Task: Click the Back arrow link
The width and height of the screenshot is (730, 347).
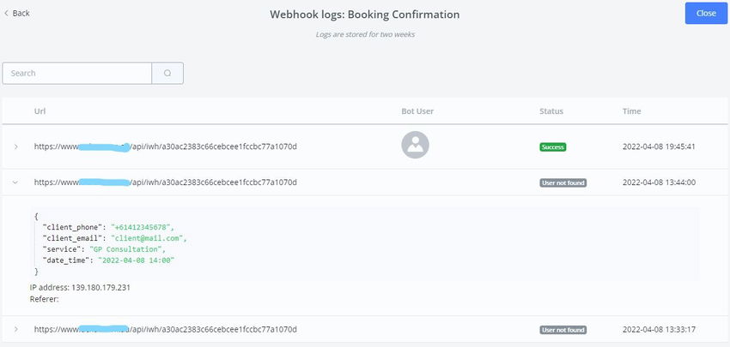Action: (x=17, y=14)
